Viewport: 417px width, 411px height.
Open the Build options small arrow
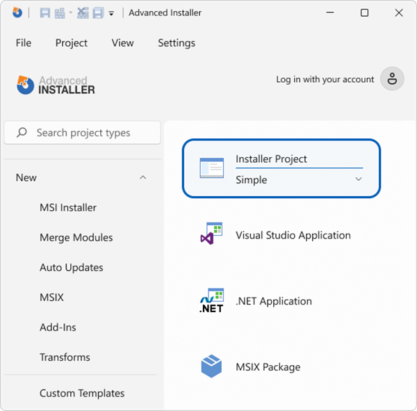point(71,13)
